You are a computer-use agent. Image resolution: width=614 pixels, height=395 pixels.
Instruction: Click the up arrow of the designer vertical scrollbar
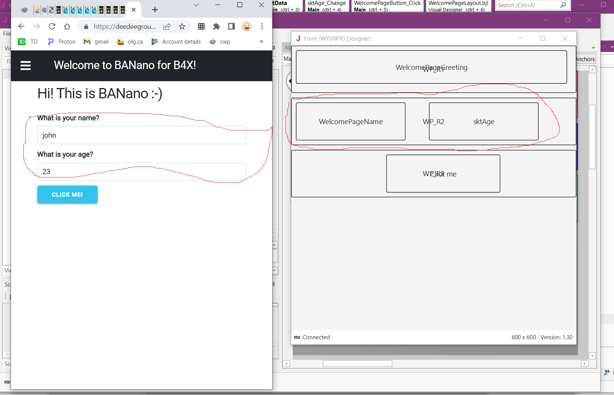tap(592, 70)
